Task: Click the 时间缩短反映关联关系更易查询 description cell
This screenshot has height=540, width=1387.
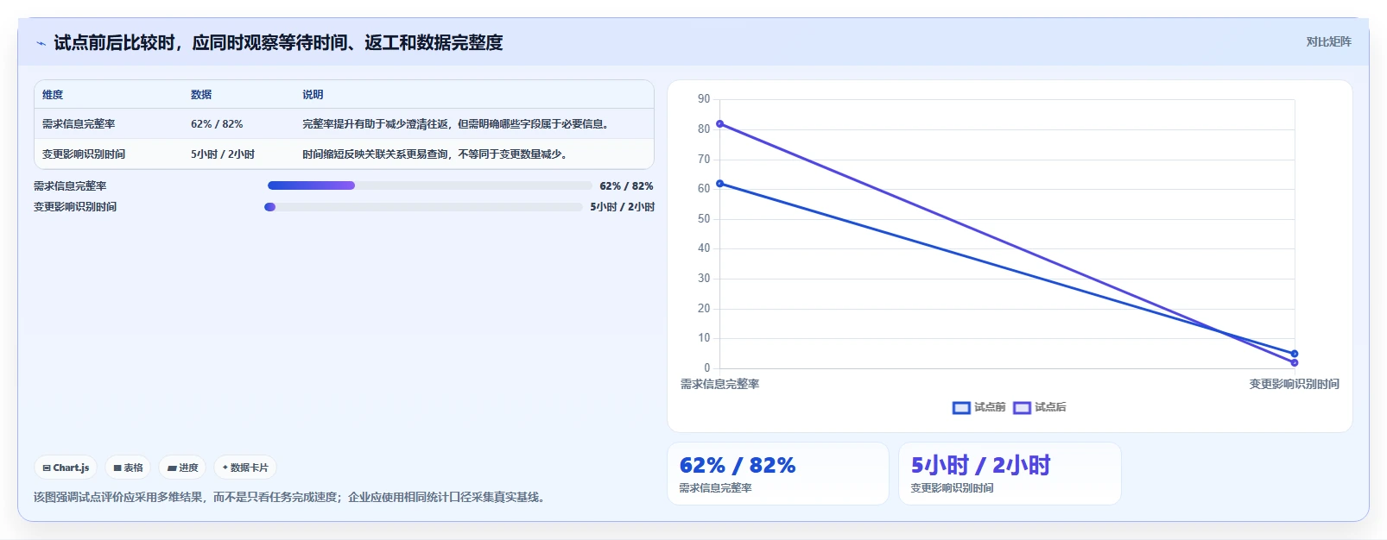Action: click(x=434, y=154)
